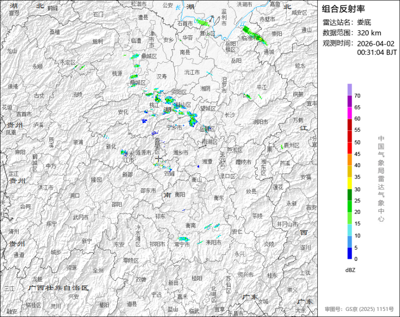Click the legend value 70
400x317 pixels.
coord(357,96)
